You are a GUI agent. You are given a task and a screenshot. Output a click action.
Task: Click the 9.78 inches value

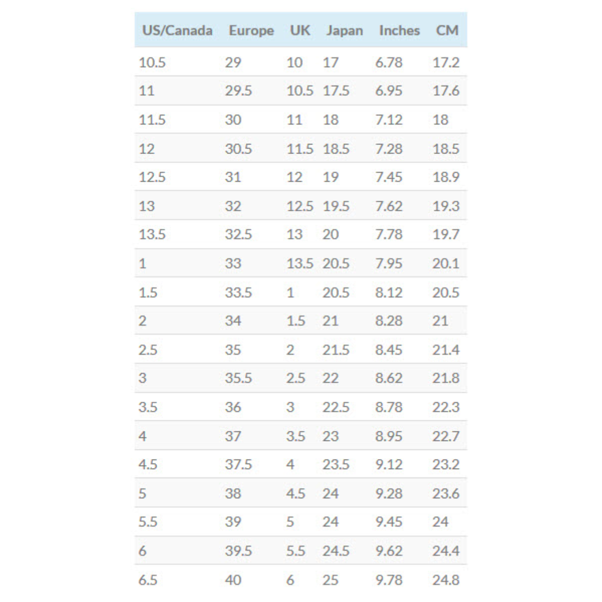tap(389, 580)
